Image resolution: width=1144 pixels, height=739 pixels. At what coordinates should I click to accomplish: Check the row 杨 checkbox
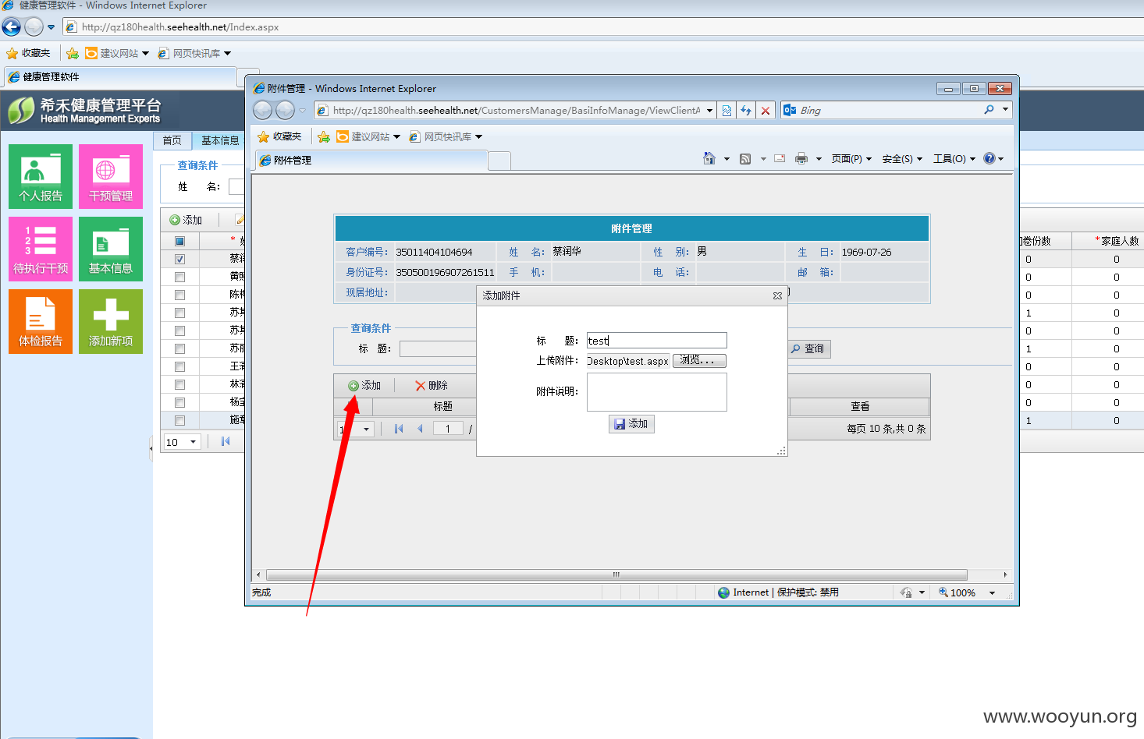tap(179, 402)
